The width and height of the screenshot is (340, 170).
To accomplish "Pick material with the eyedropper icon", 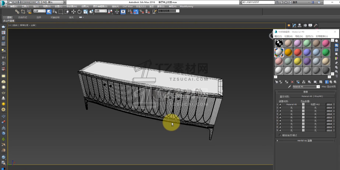I will [x=290, y=87].
